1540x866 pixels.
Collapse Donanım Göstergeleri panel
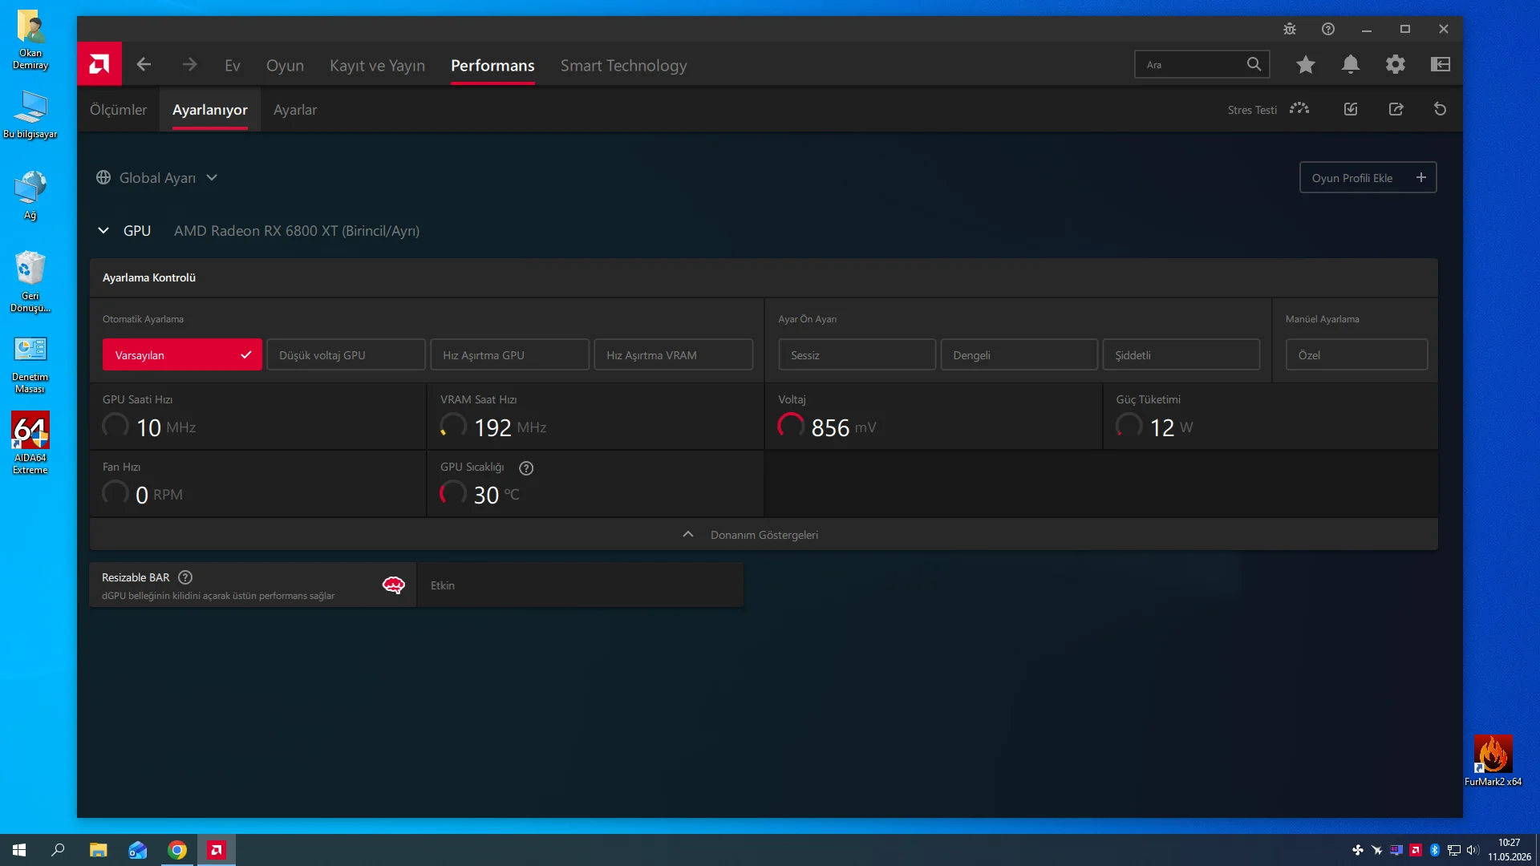[764, 535]
